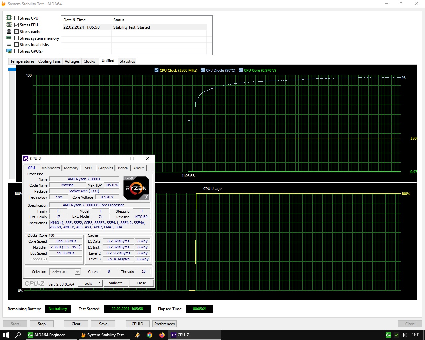Open the Socket #1 selection dropdown
Screen dimensions: 425x340
tap(65, 272)
